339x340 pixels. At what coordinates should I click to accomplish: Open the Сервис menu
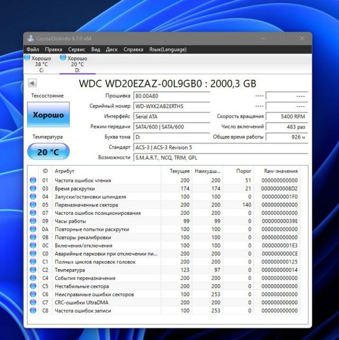(77, 50)
